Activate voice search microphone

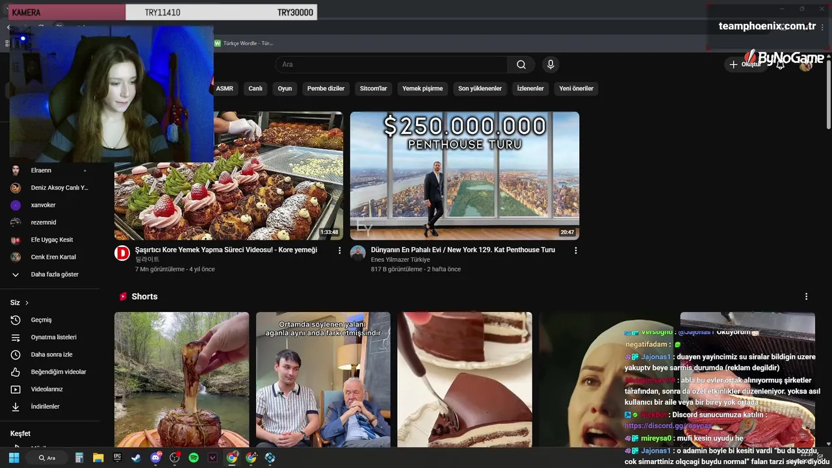[551, 64]
